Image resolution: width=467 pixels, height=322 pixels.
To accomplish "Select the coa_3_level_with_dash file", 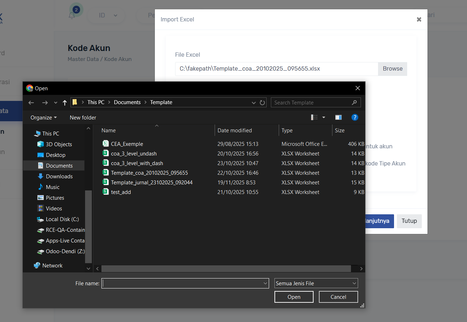I will pyautogui.click(x=137, y=163).
